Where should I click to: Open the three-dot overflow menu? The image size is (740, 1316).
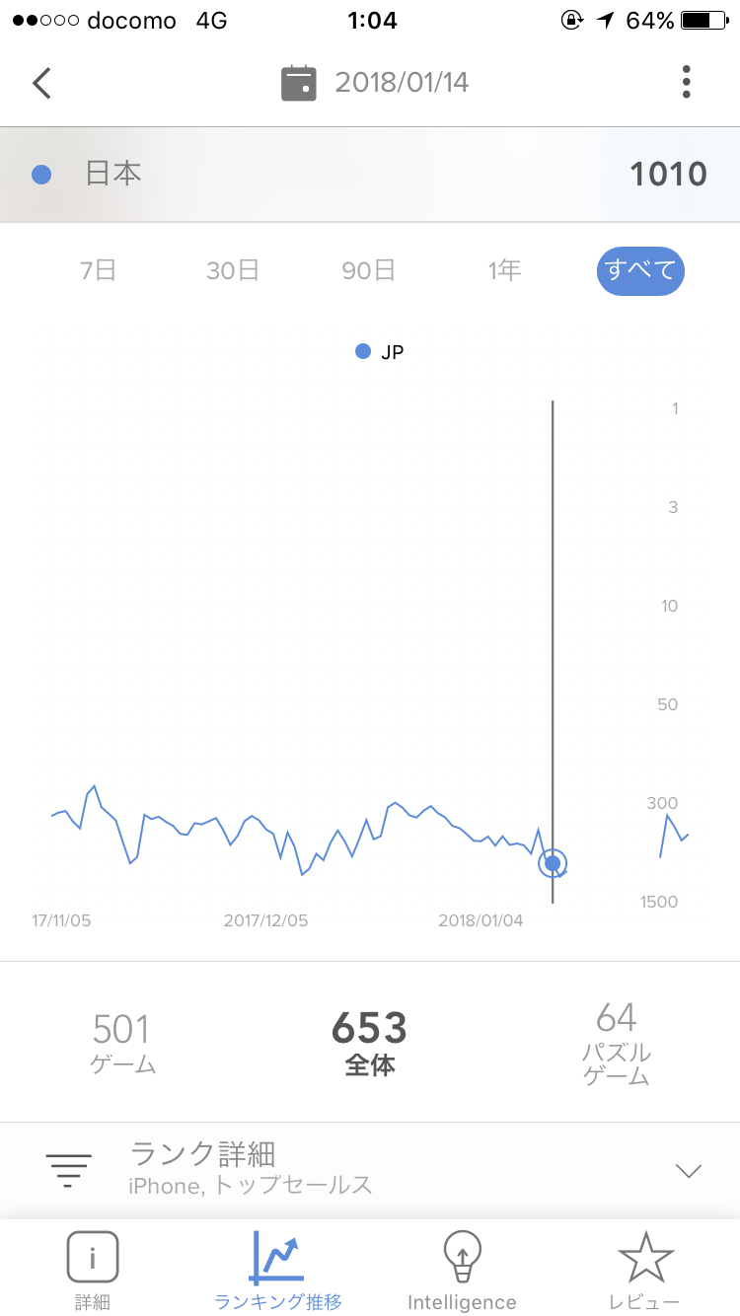(x=687, y=82)
